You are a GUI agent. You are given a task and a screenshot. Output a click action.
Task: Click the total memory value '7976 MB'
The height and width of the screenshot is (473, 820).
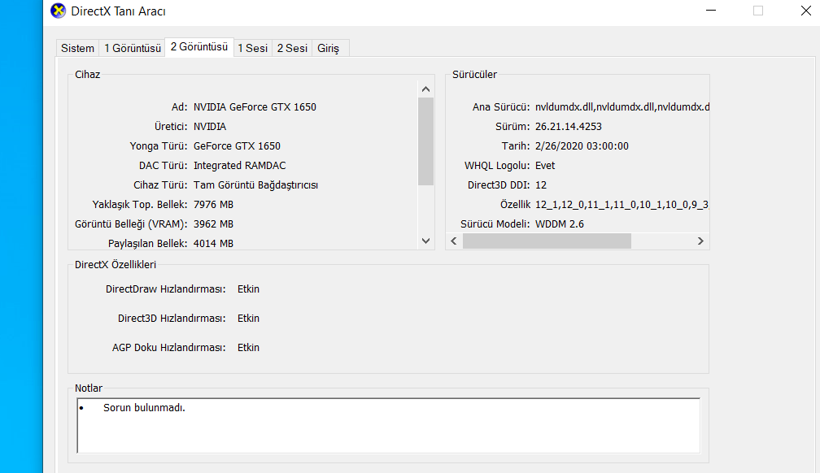point(213,204)
